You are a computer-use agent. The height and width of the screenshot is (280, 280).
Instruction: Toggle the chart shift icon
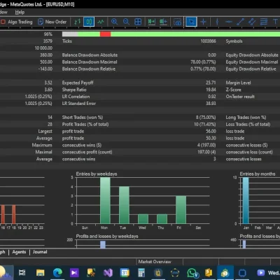(x=163, y=22)
